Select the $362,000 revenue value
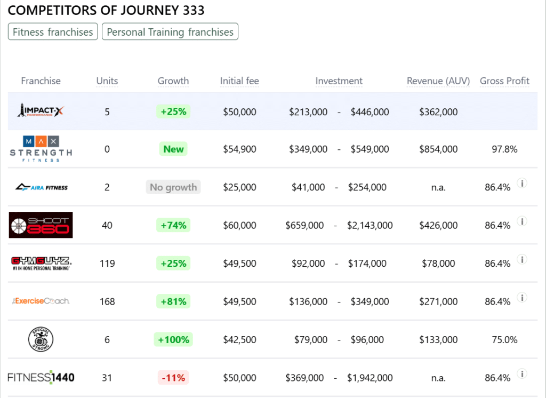This screenshot has height=398, width=546. pyautogui.click(x=438, y=112)
